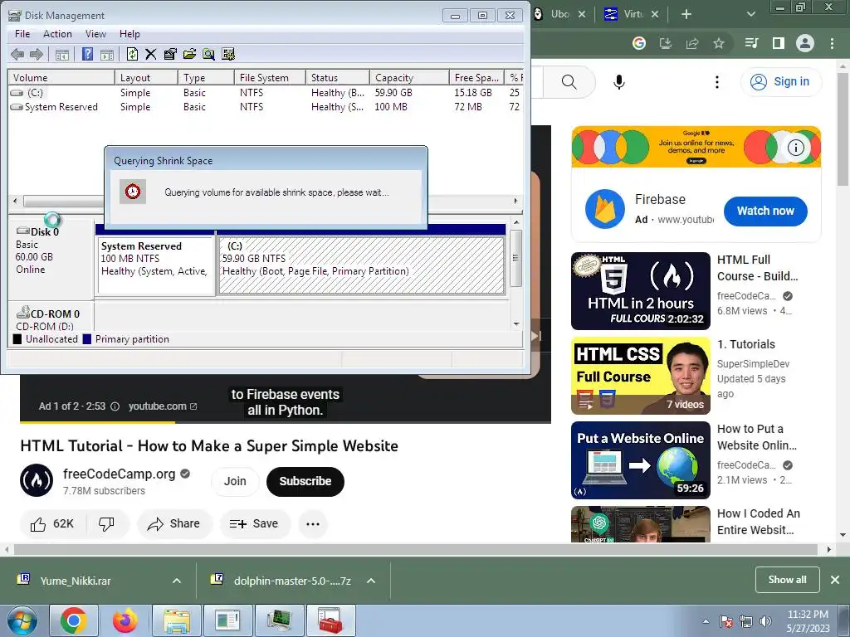Click the volume list scroll-right arrow
This screenshot has width=850, height=637.
[515, 201]
